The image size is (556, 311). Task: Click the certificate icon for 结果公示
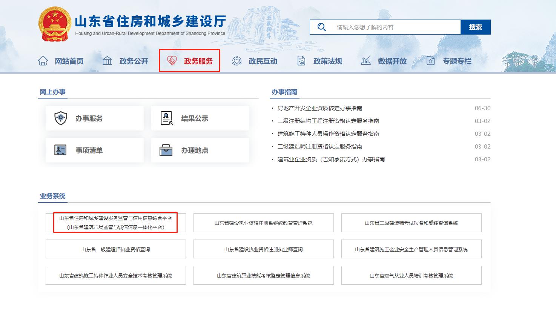[166, 118]
